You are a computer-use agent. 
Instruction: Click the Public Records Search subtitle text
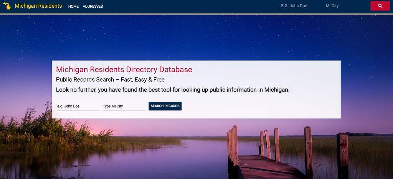pyautogui.click(x=110, y=80)
